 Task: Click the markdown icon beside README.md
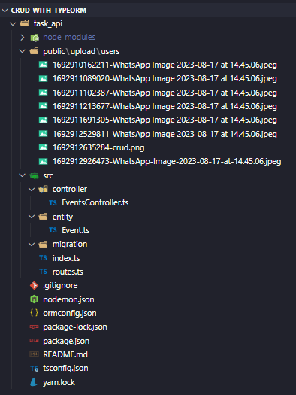[35, 354]
